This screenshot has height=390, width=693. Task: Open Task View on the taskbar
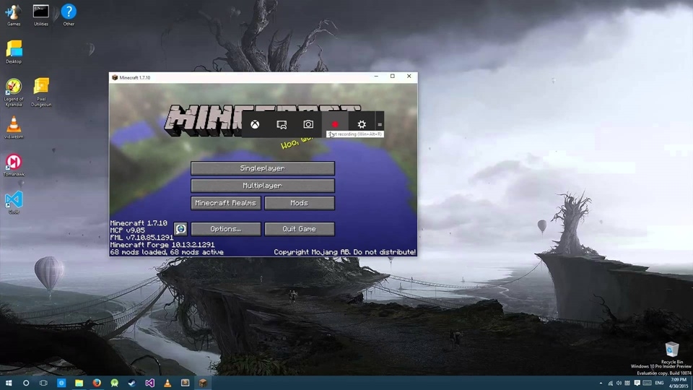[x=43, y=383]
